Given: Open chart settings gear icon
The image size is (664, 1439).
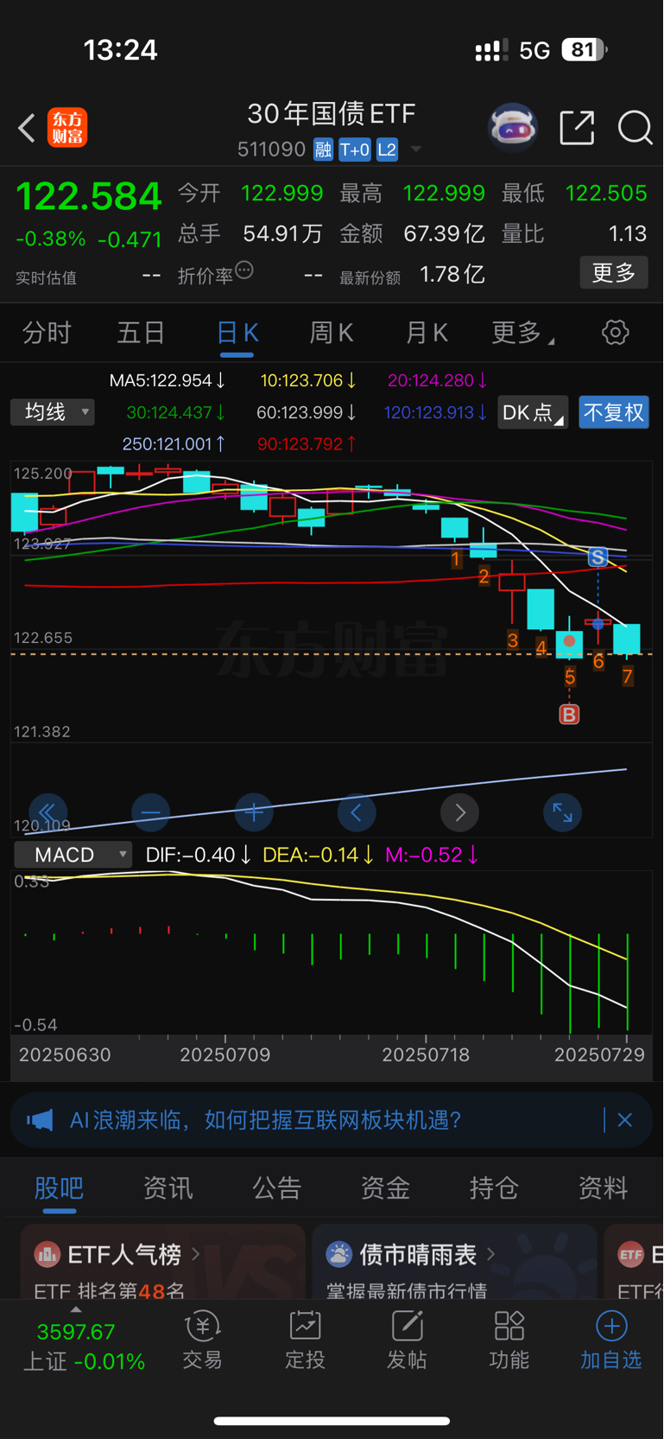Looking at the screenshot, I should coord(615,333).
